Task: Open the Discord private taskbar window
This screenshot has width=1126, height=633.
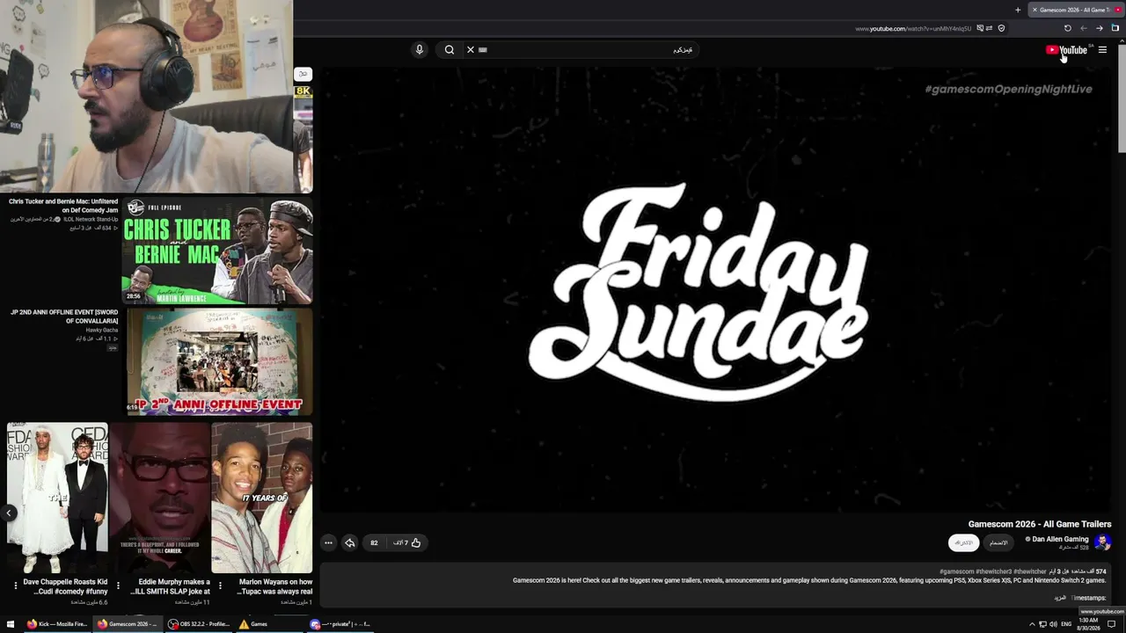Action: 340,624
